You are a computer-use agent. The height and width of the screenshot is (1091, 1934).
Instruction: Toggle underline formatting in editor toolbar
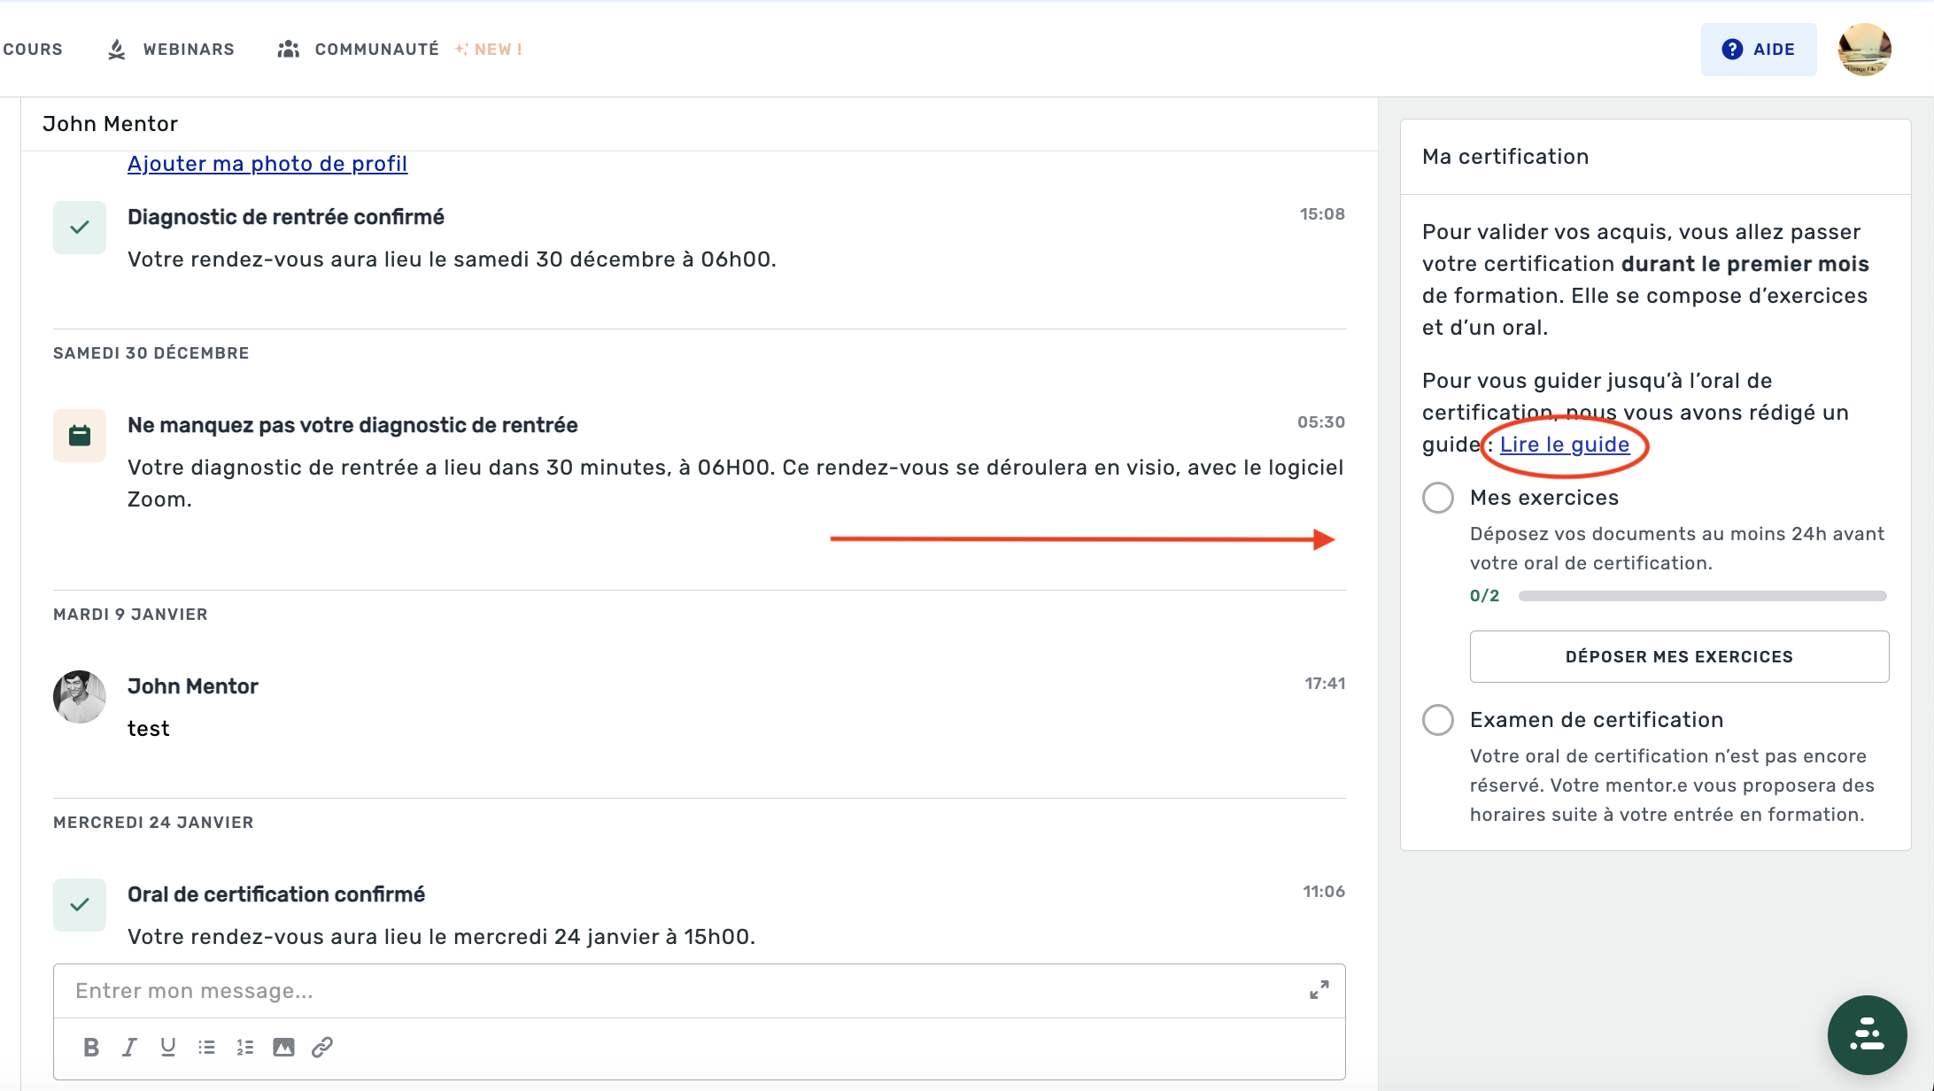(x=167, y=1047)
